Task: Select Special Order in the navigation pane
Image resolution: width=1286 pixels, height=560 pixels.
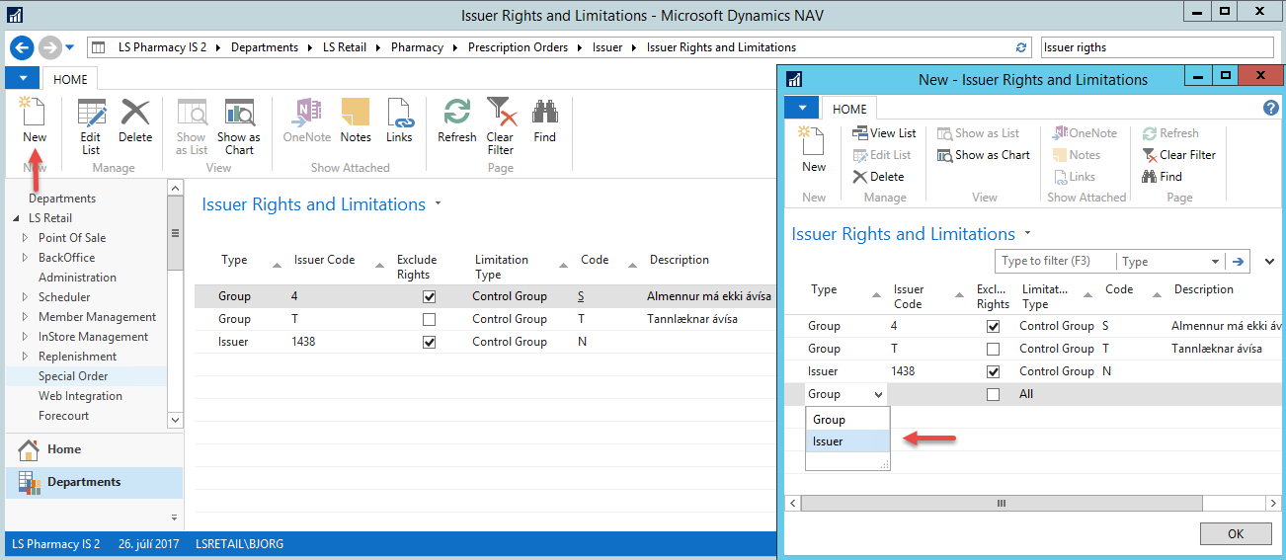Action: click(73, 376)
